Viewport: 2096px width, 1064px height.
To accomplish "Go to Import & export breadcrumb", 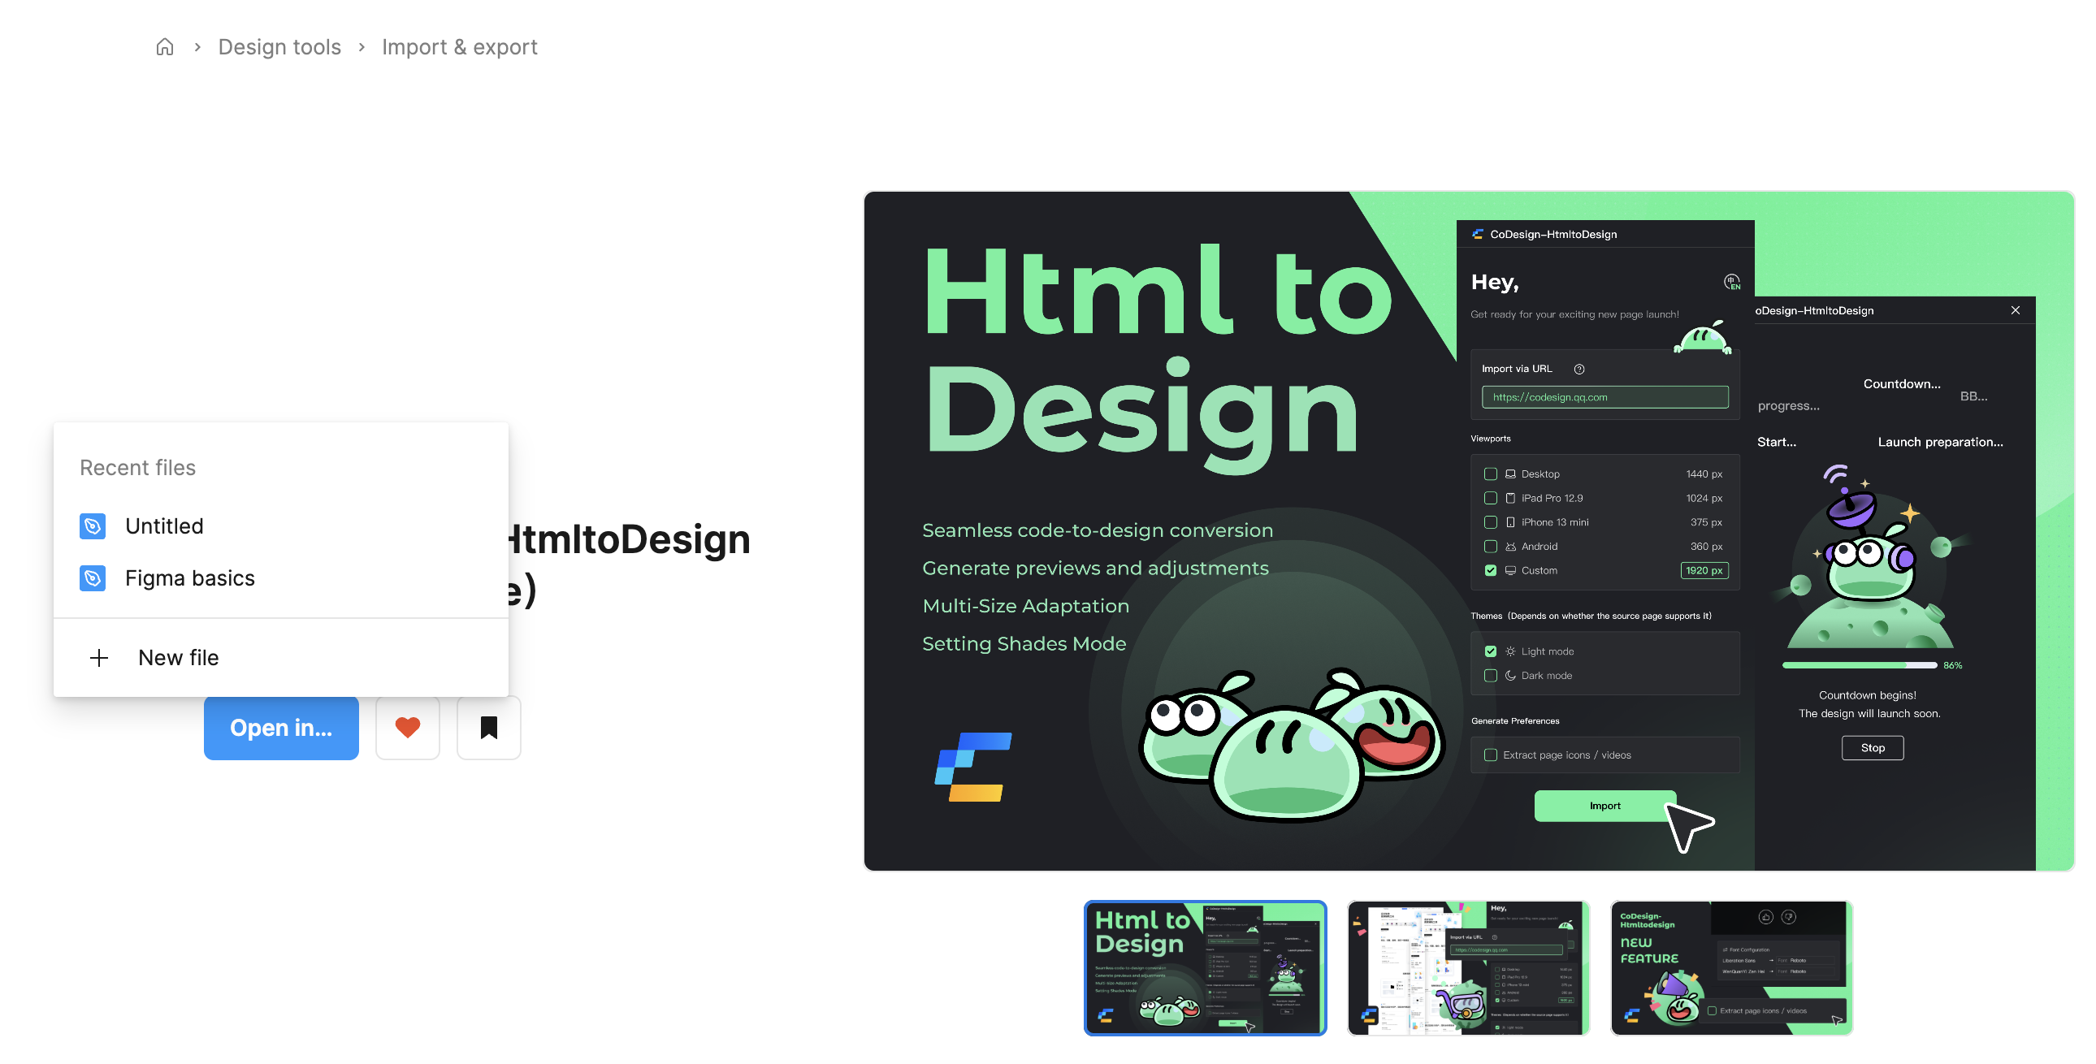I will [x=460, y=47].
